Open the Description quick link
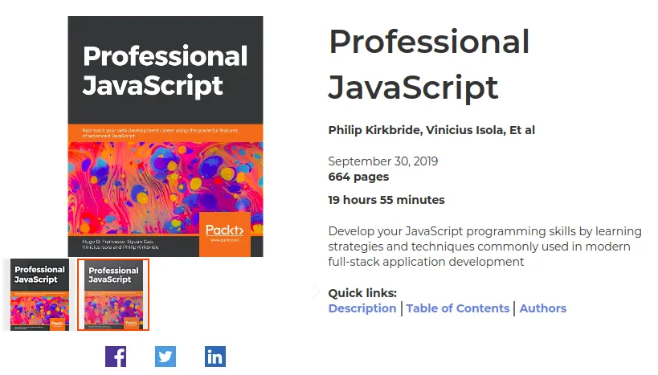The width and height of the screenshot is (658, 375). [x=362, y=308]
